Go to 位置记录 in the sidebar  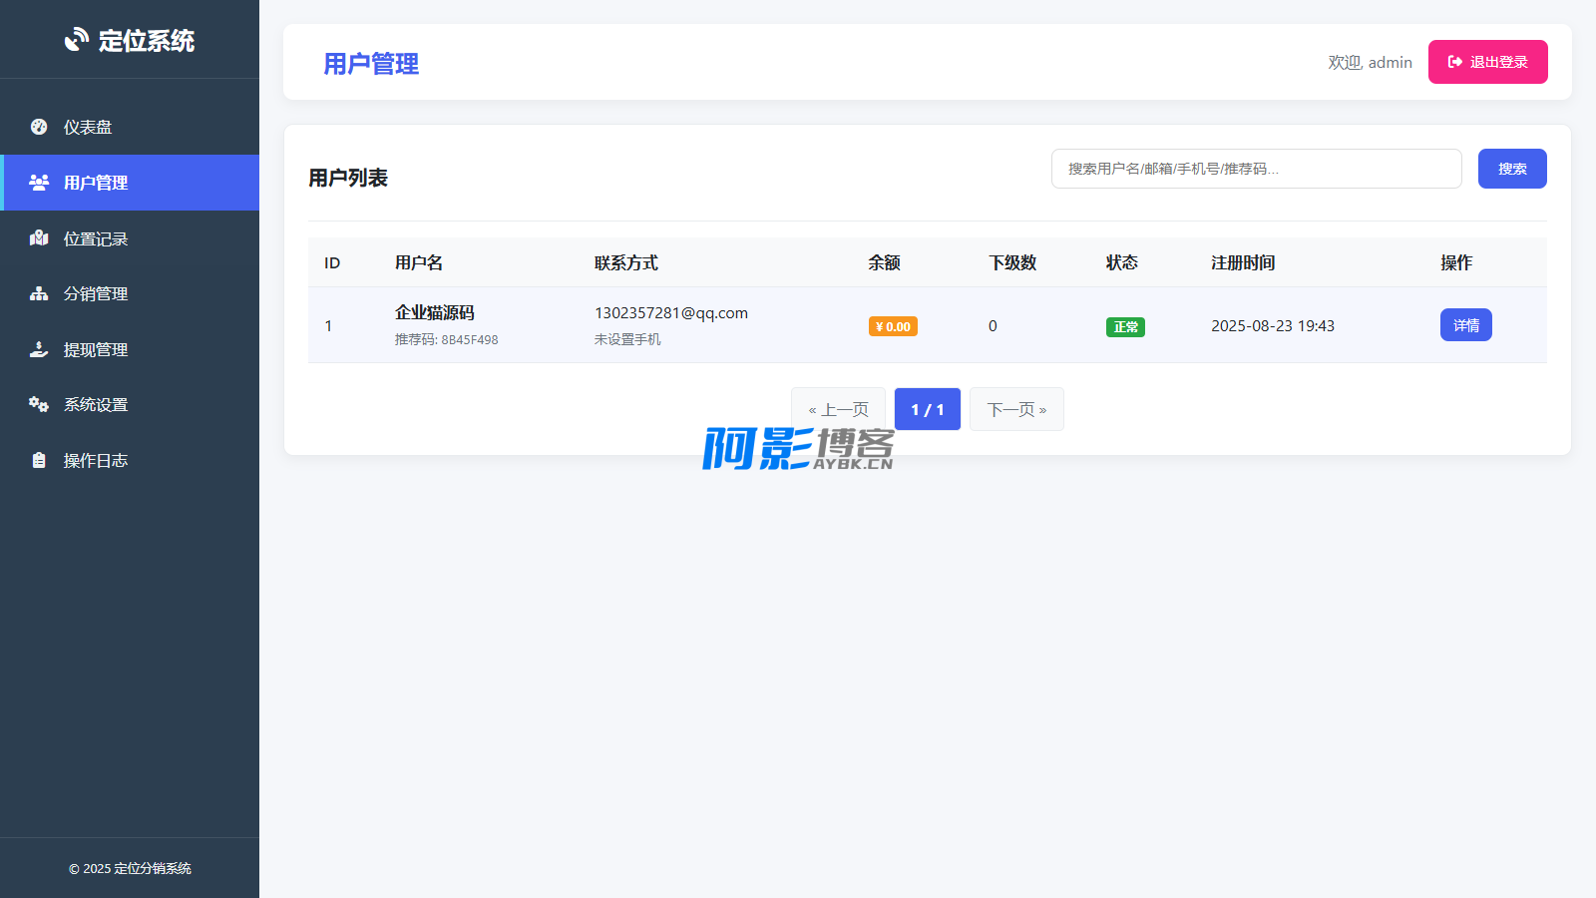point(96,239)
